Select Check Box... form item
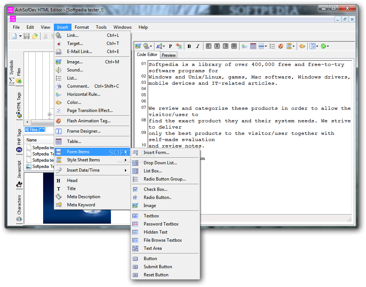Image resolution: width=366 pixels, height=287 pixels. pyautogui.click(x=165, y=189)
